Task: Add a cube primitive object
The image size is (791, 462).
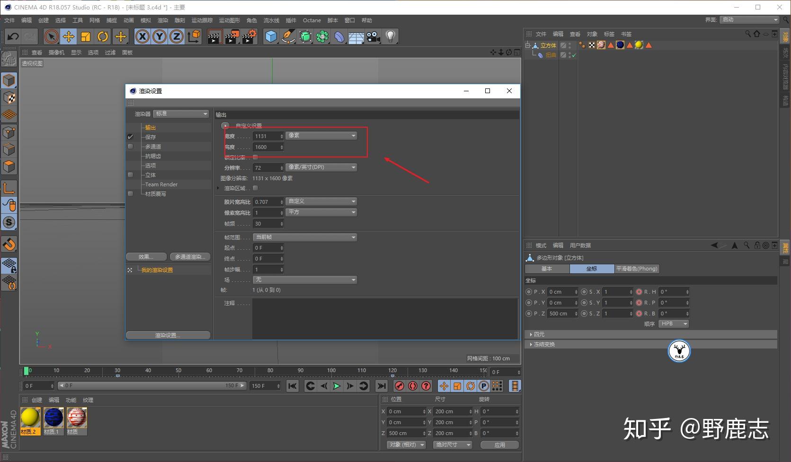Action: point(271,36)
